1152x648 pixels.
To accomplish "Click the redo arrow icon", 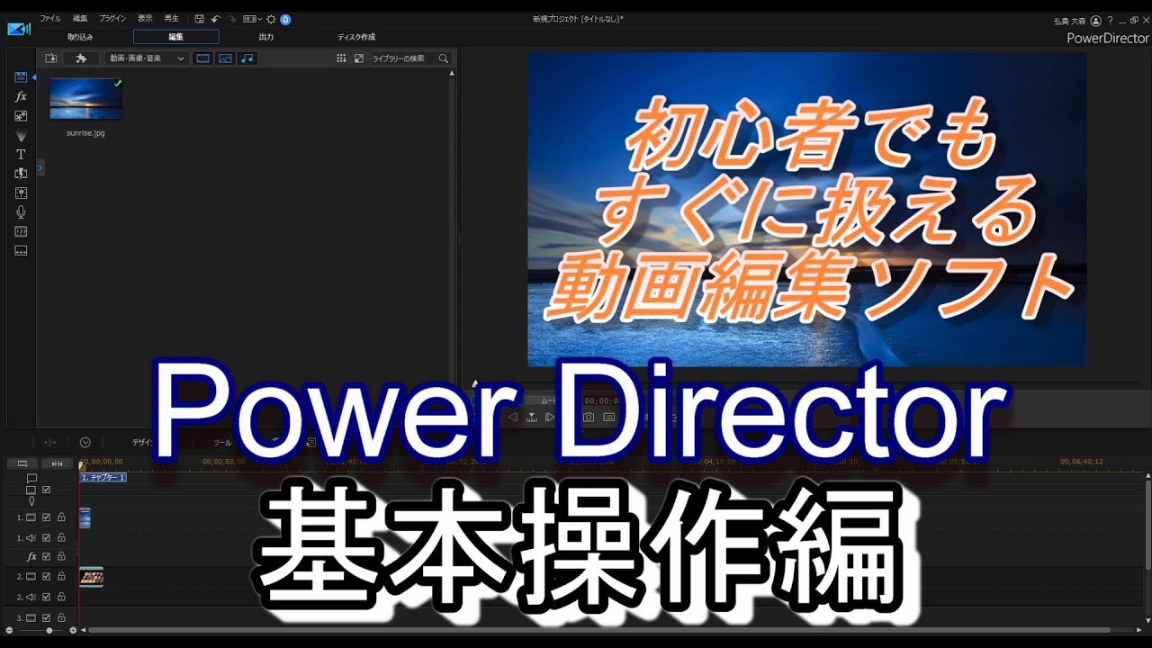I will click(231, 18).
